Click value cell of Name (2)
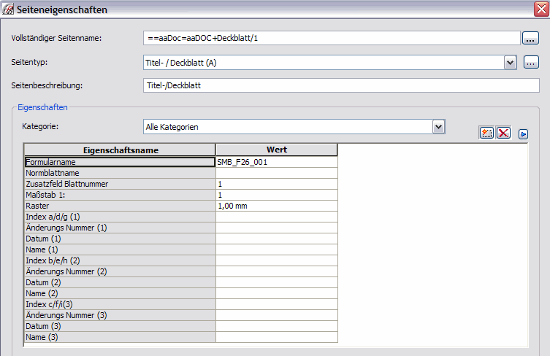 pyautogui.click(x=276, y=293)
